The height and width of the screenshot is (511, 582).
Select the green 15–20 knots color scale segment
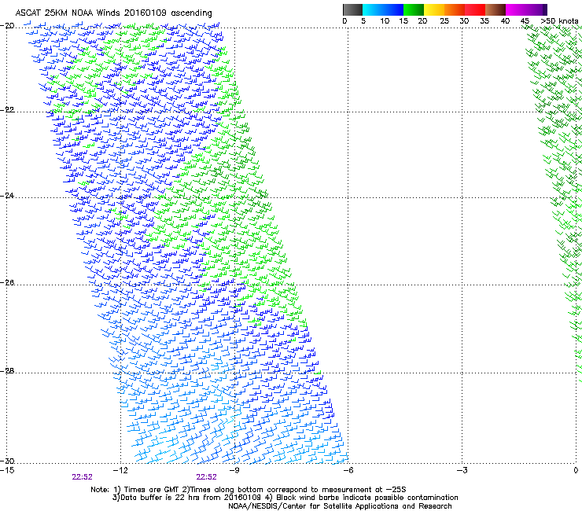click(x=414, y=9)
